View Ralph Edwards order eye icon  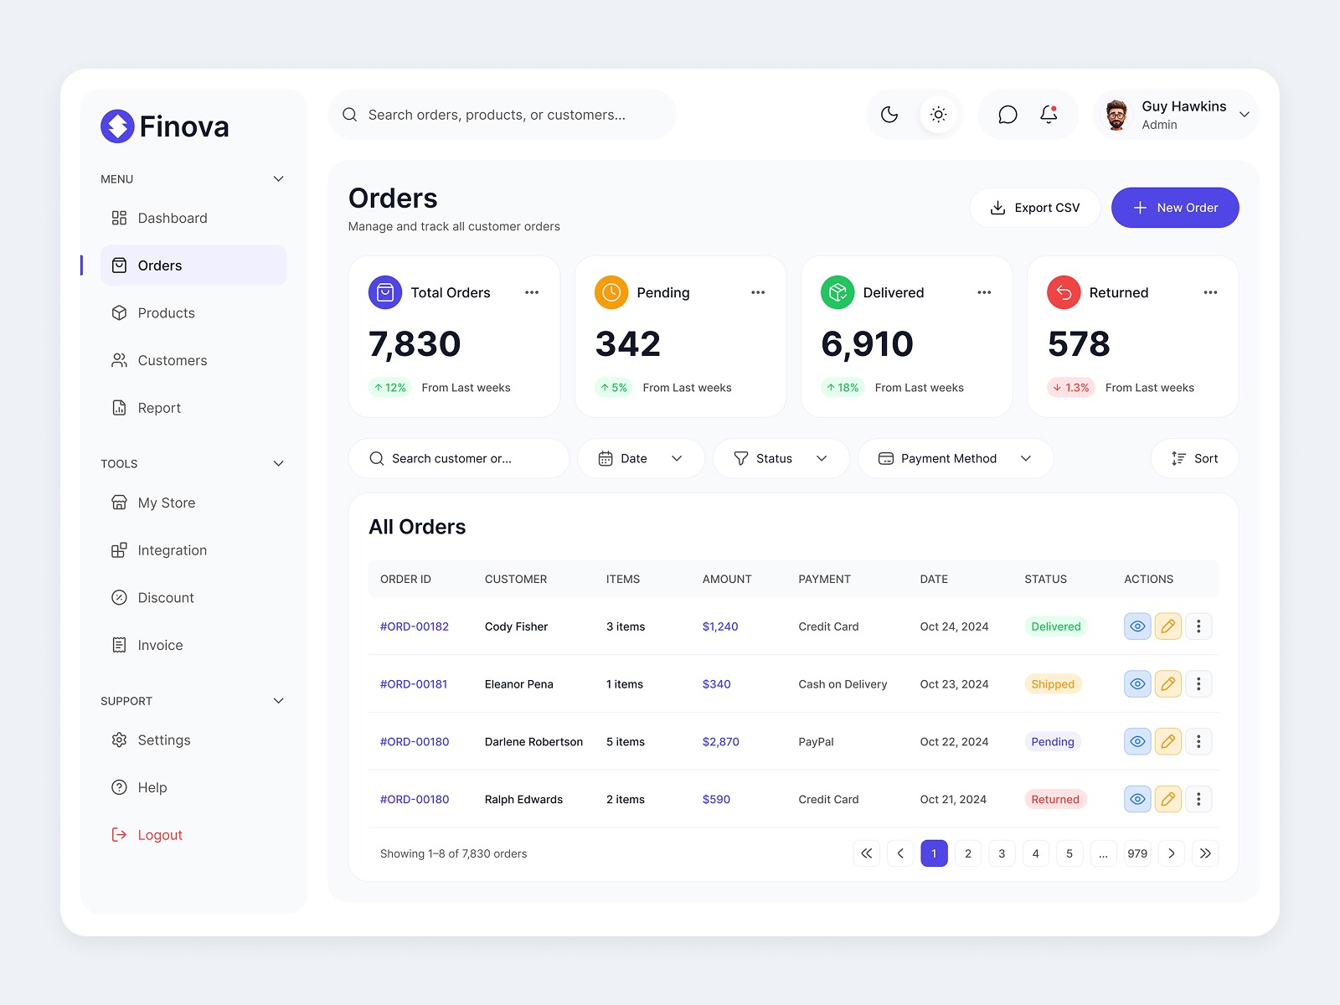pos(1137,799)
